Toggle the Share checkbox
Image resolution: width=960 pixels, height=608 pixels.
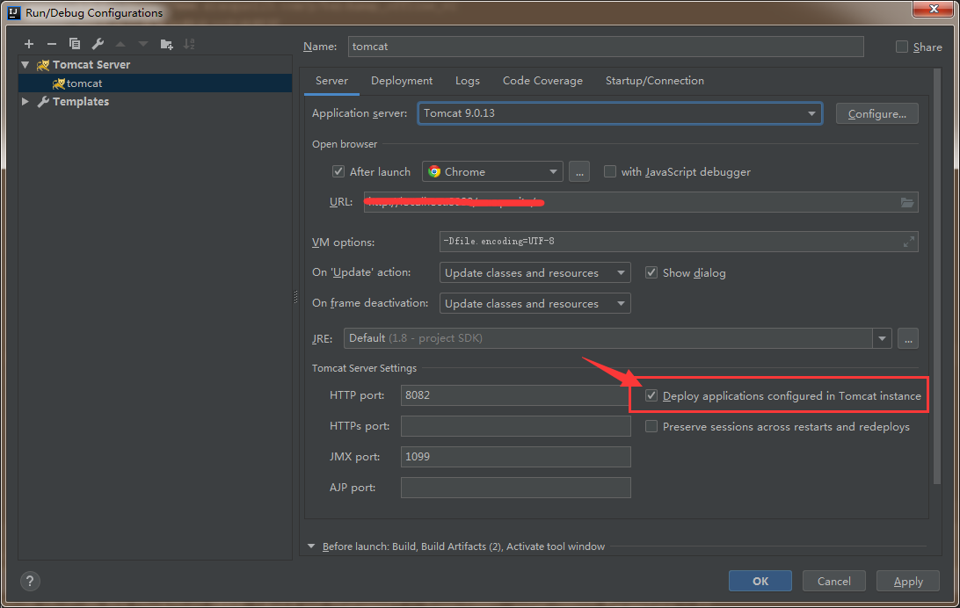point(901,47)
